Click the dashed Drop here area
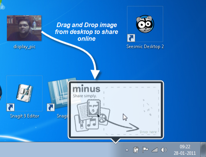The width and height of the screenshot is (206, 157). [x=132, y=111]
